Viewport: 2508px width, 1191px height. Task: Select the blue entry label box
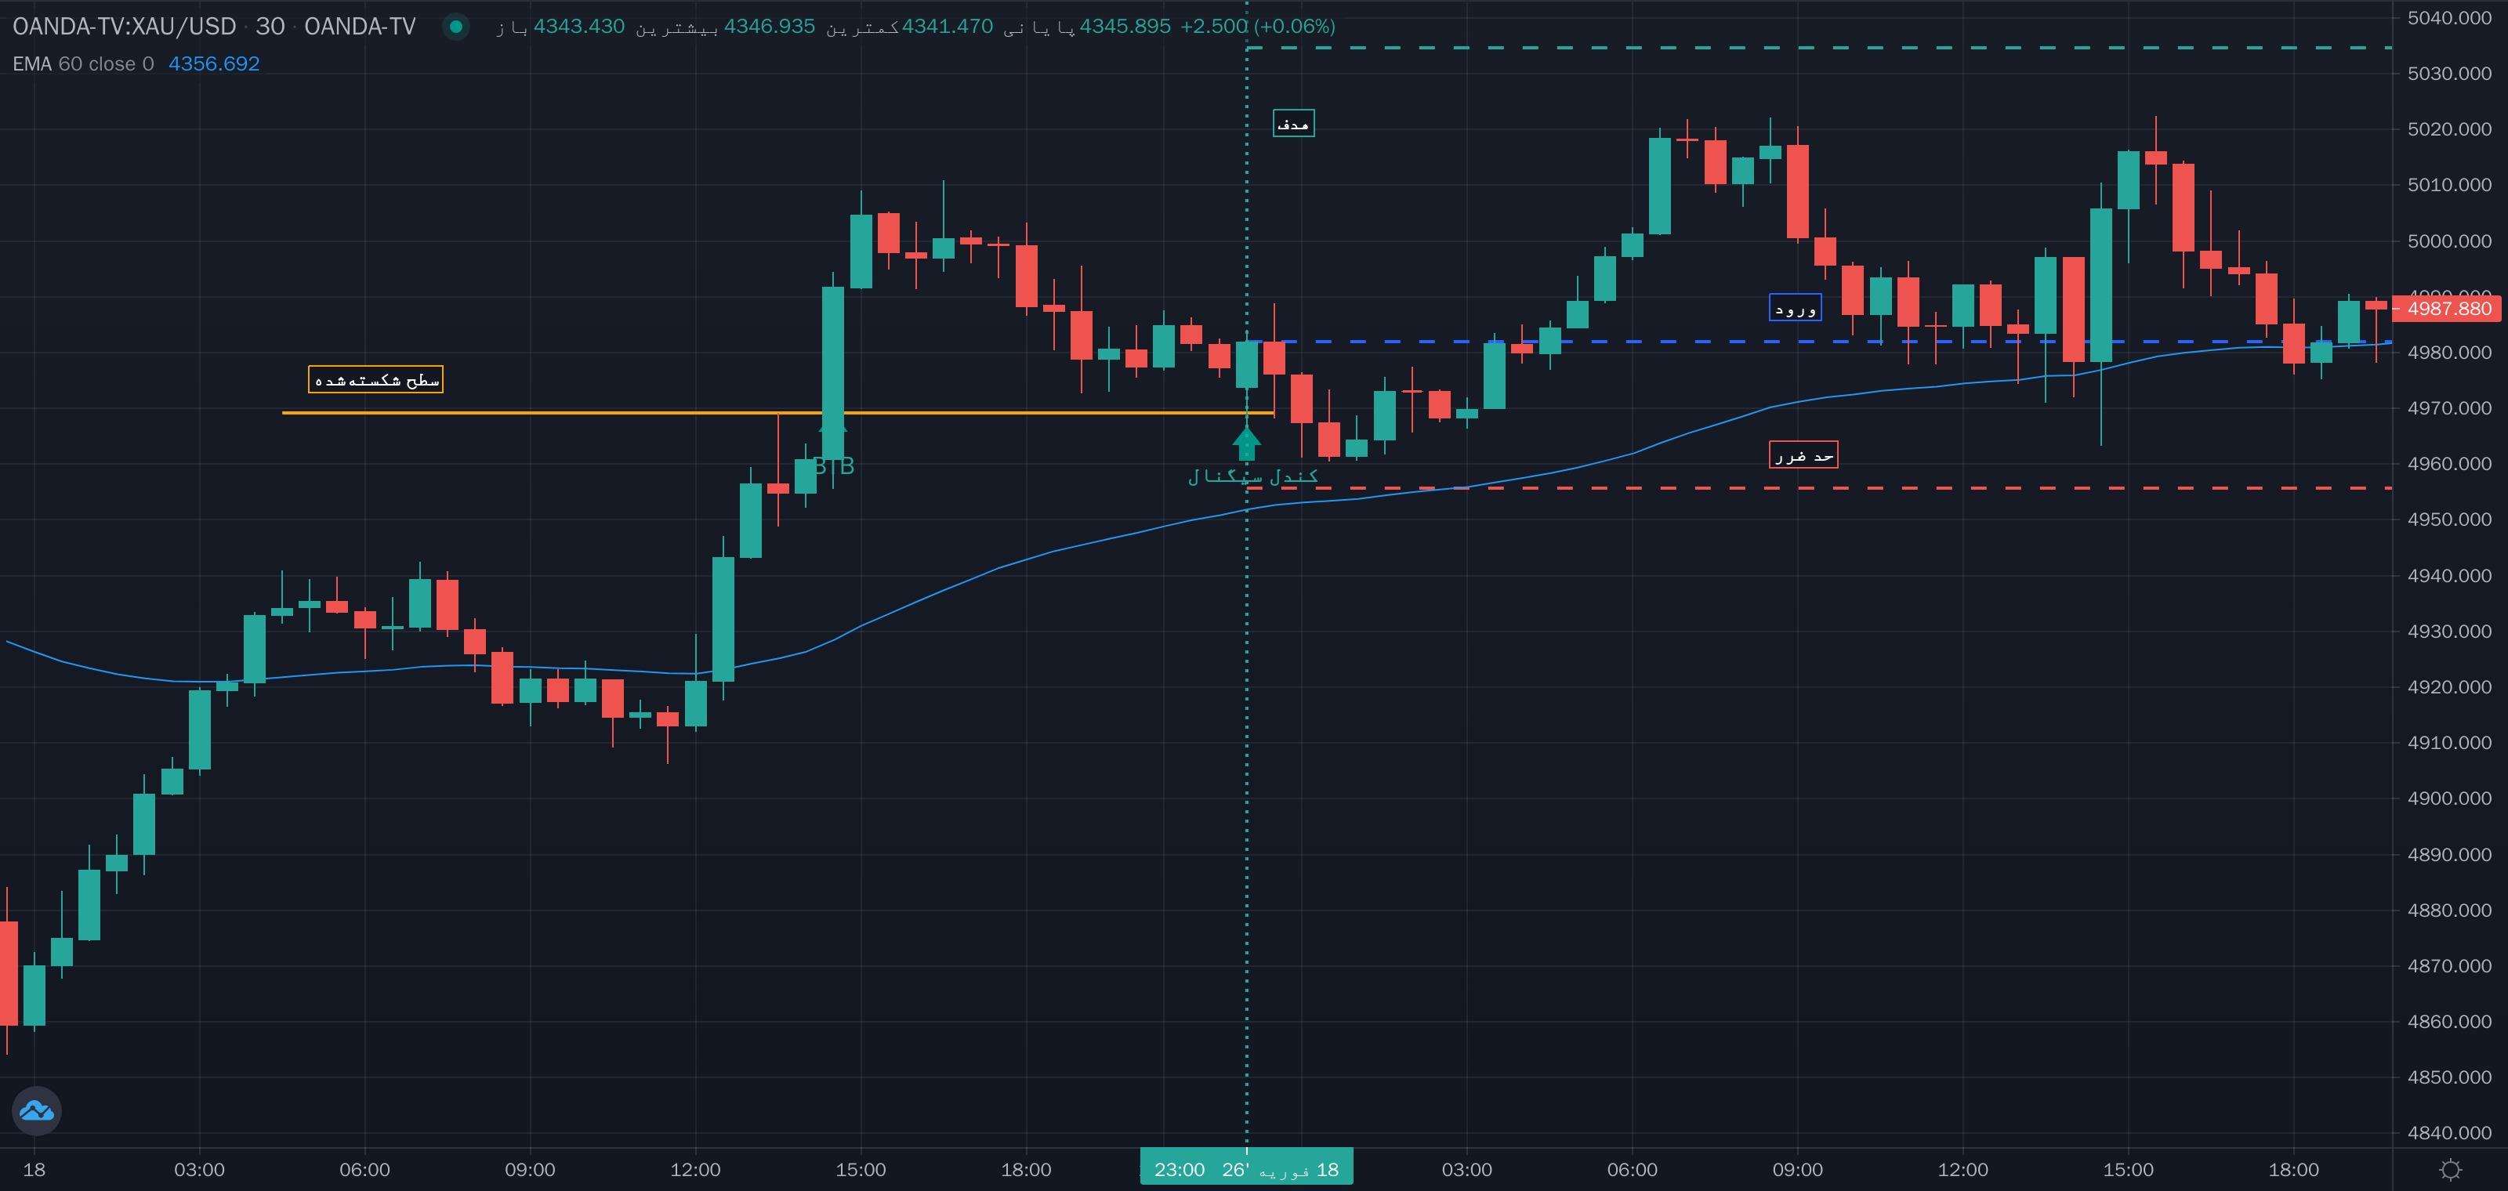coord(1796,309)
